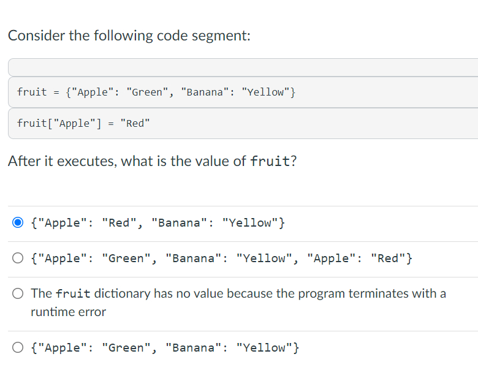Image resolution: width=478 pixels, height=381 pixels.
Task: Pick the unchanged Apple Green dictionary radio
Action: (x=18, y=348)
